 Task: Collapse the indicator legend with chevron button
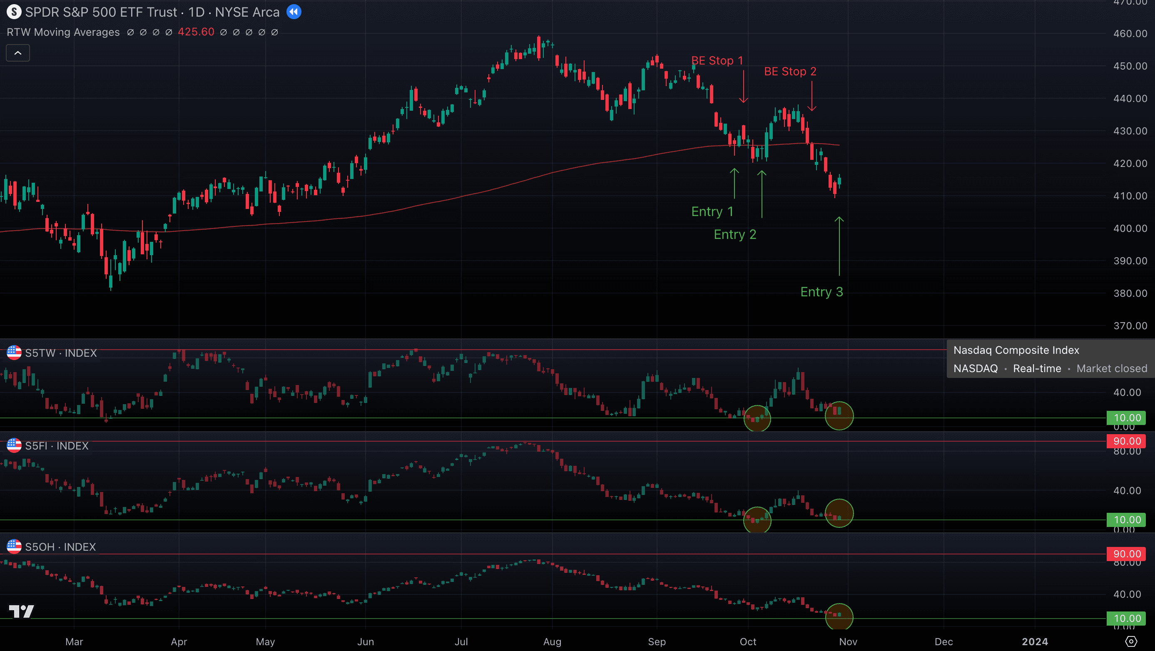(x=18, y=53)
